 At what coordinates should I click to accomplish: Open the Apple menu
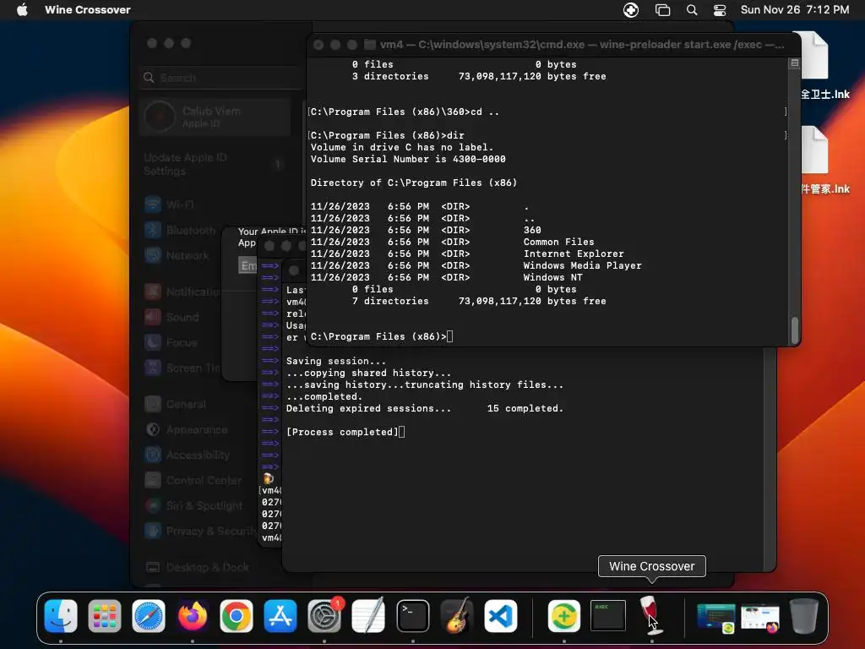pyautogui.click(x=22, y=9)
